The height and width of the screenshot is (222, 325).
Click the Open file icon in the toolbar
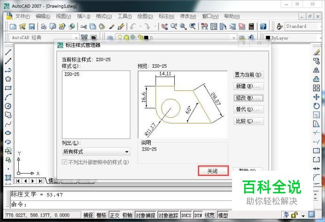pos(23,26)
